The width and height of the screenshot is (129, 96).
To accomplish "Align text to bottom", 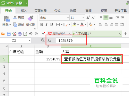I will coord(111,18).
